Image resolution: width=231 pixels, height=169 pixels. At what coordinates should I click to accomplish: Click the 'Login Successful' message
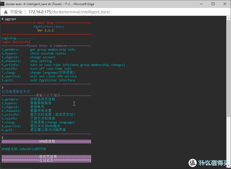tap(16, 42)
